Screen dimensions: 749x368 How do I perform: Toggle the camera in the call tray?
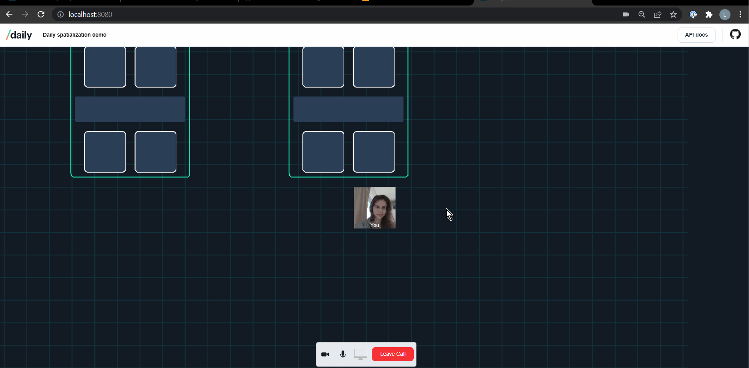point(325,354)
